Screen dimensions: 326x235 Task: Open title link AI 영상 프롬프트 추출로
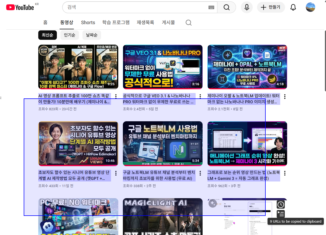[x=75, y=99]
